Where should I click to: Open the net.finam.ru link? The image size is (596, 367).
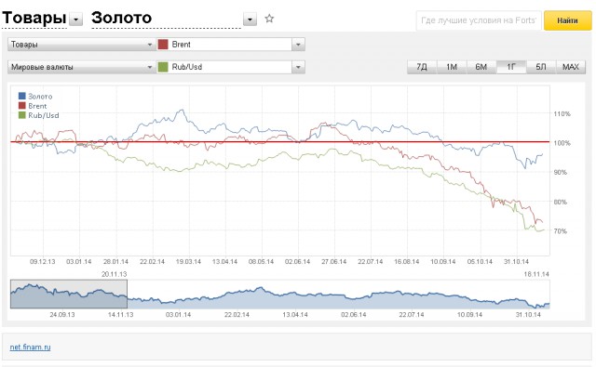(x=30, y=347)
